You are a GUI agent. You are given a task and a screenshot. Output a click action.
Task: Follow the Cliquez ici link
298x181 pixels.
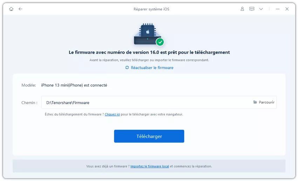tap(112, 114)
